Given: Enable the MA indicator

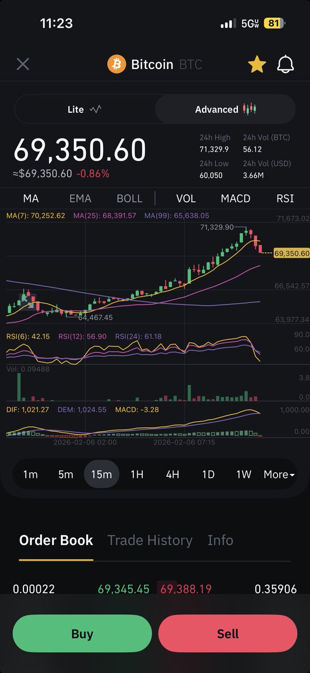Looking at the screenshot, I should (x=31, y=199).
